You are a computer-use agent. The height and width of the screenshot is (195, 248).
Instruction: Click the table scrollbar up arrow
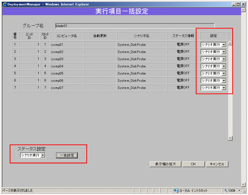click(230, 43)
